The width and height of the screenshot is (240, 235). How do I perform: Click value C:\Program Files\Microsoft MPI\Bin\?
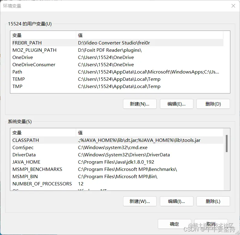pyautogui.click(x=118, y=177)
